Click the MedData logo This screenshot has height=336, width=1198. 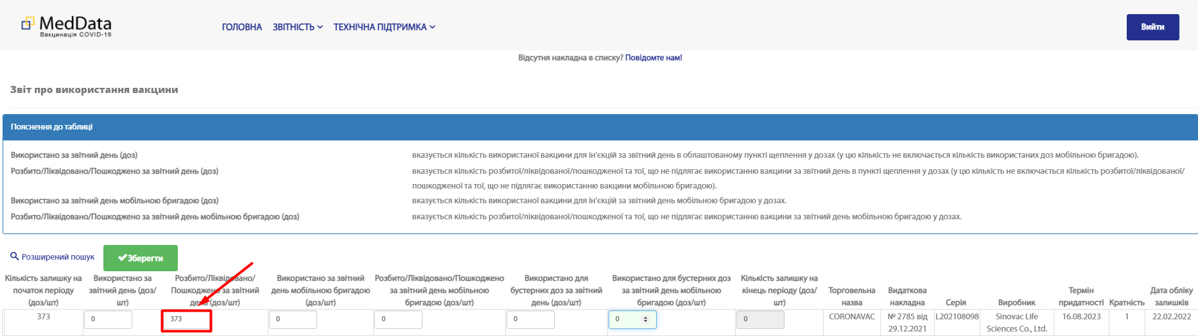67,26
